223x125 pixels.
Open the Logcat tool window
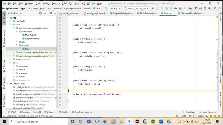pyautogui.click(x=50, y=112)
